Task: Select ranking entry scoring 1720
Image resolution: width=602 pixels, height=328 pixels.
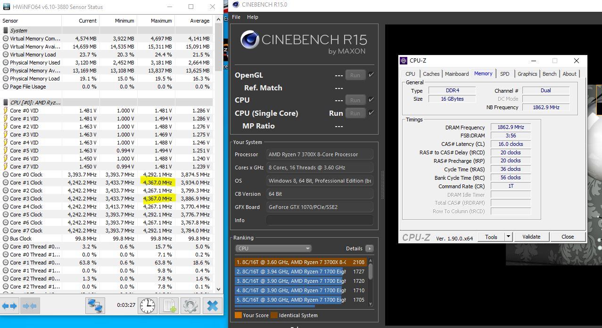Action: pos(300,281)
